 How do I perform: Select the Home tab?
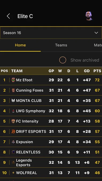[x=20, y=45]
